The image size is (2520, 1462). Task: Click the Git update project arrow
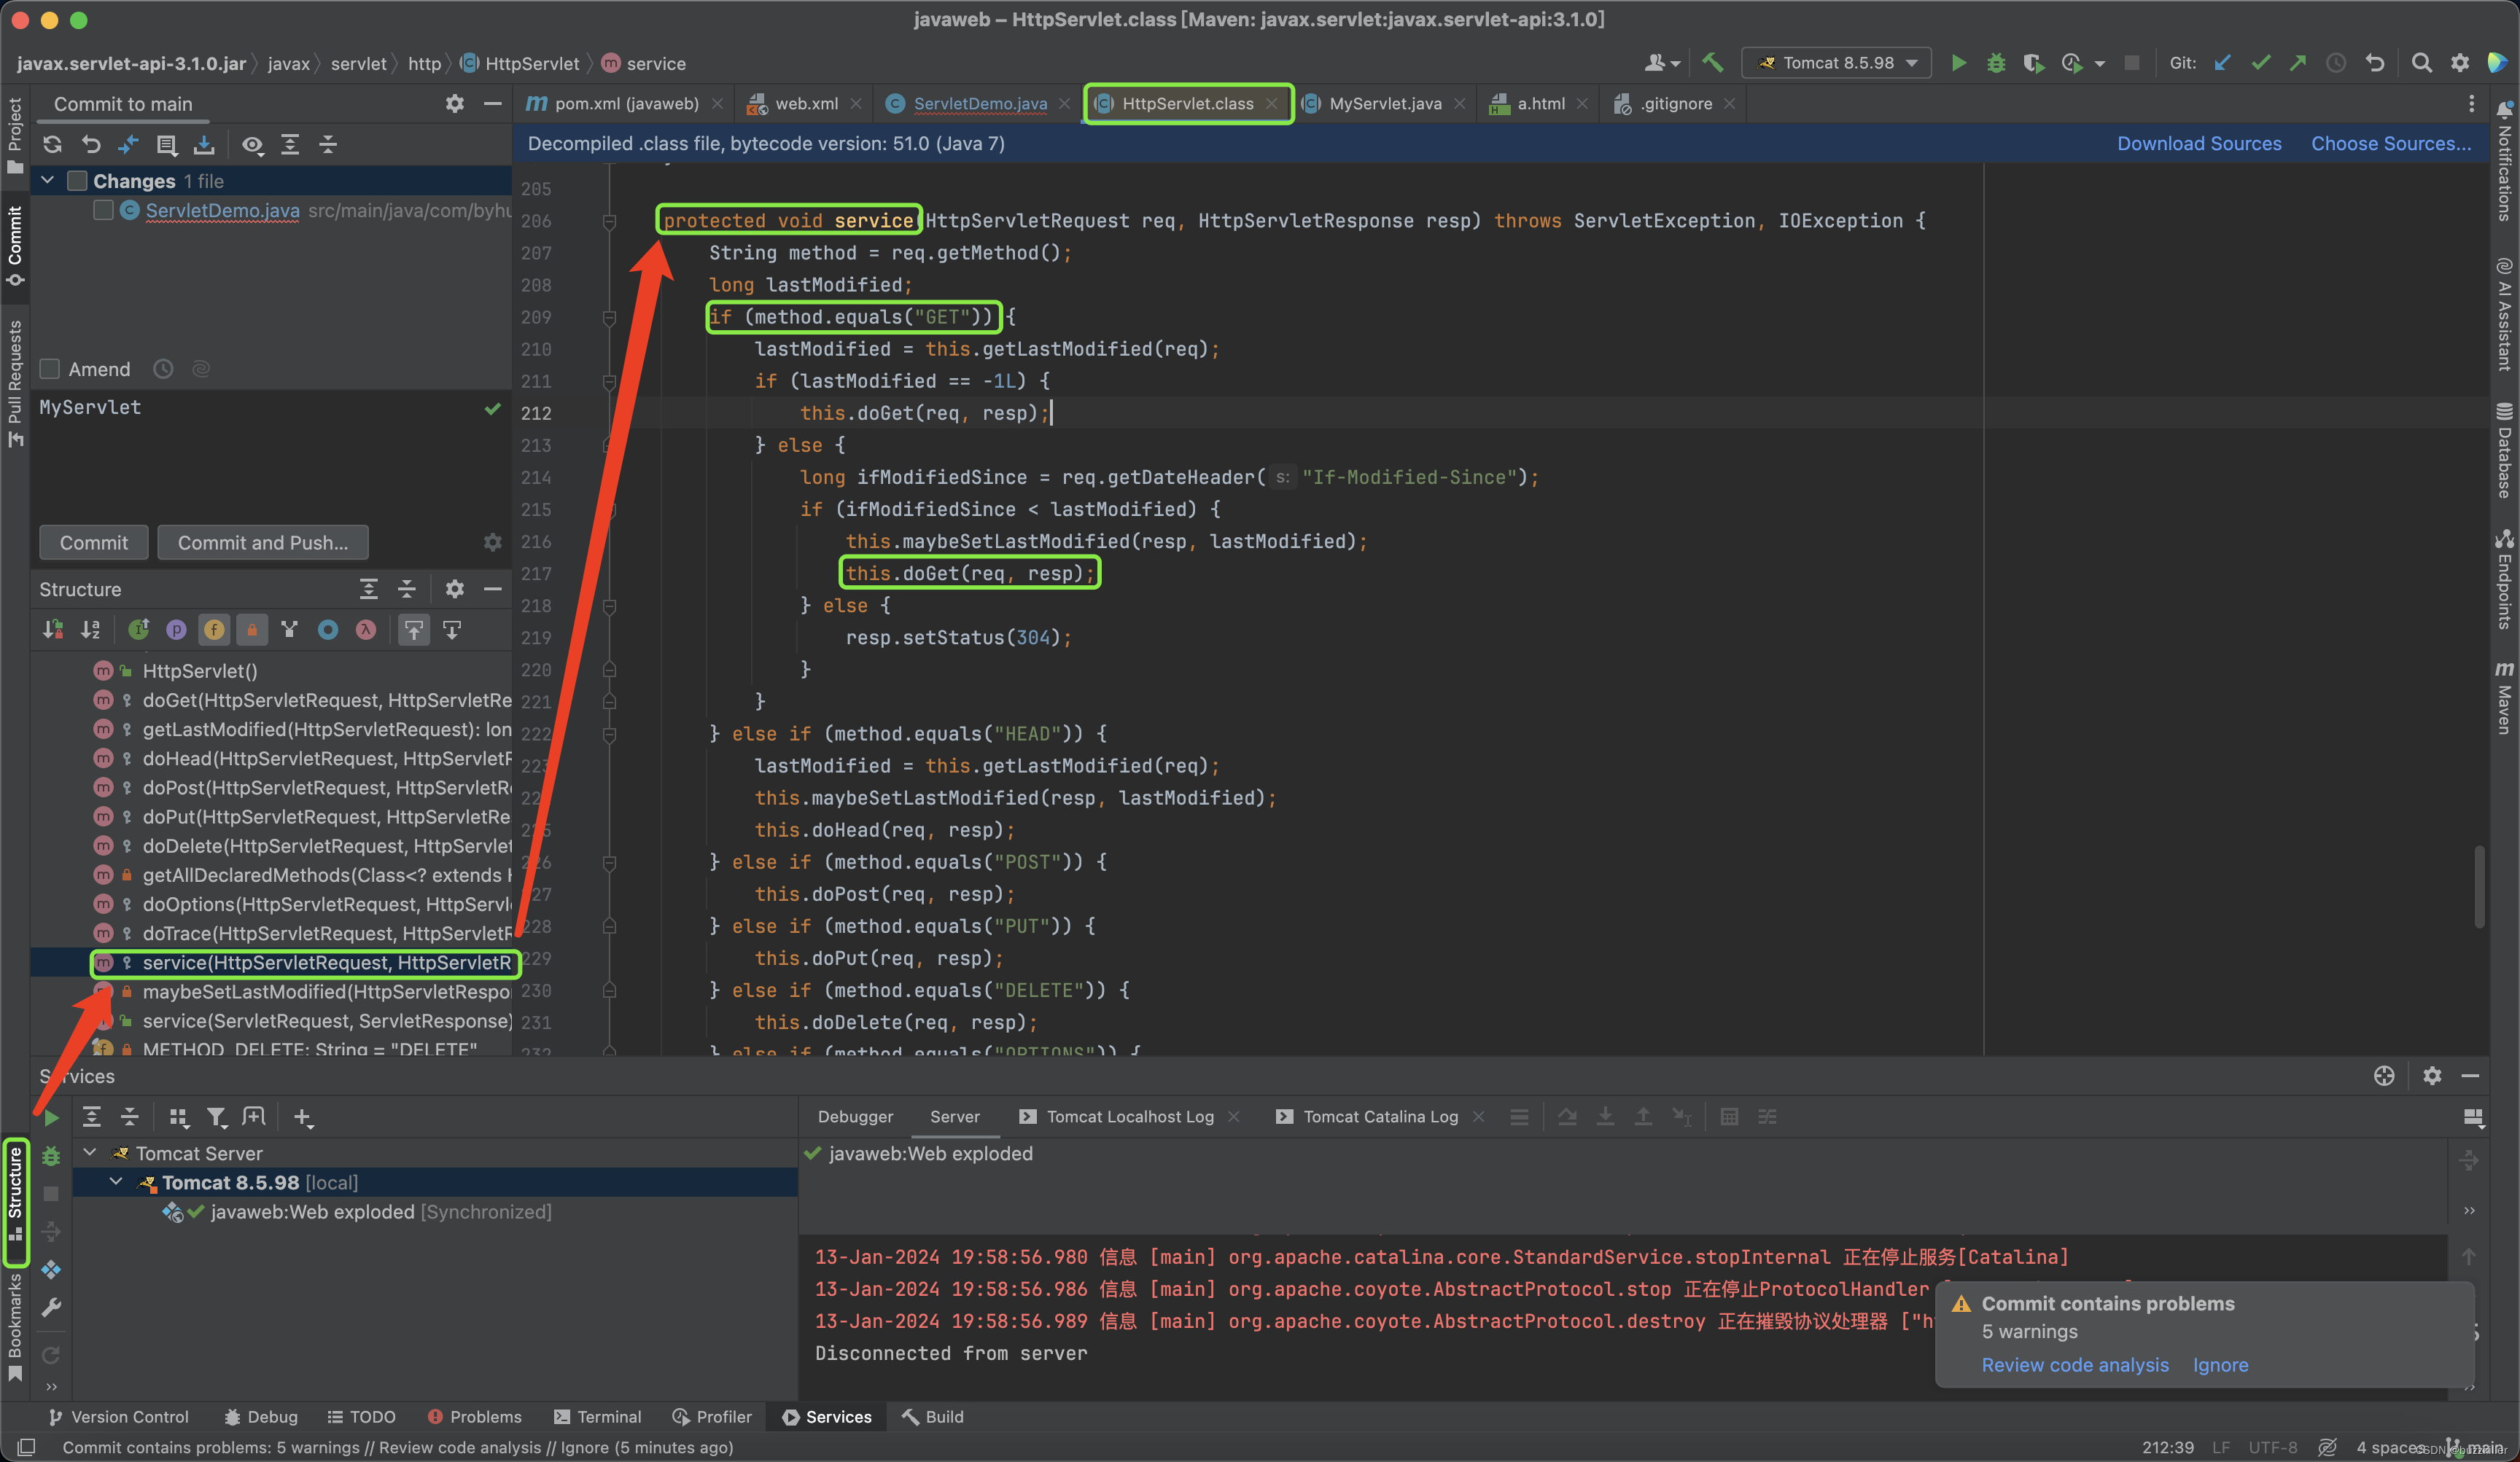(2222, 63)
